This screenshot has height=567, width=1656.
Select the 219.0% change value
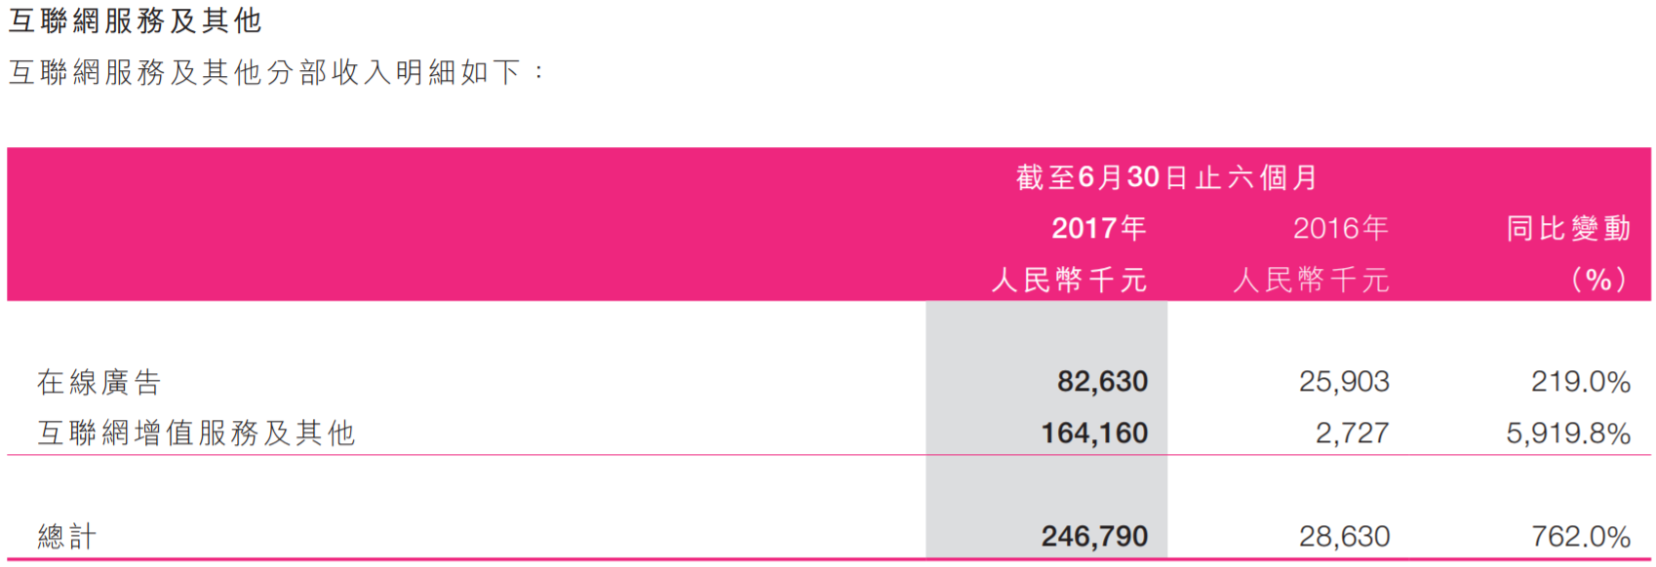1580,382
